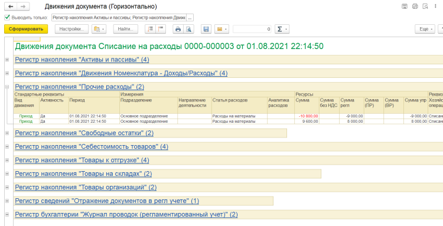Expand the 'Товары организаций' group
This screenshot has width=443, height=226.
coord(7,187)
